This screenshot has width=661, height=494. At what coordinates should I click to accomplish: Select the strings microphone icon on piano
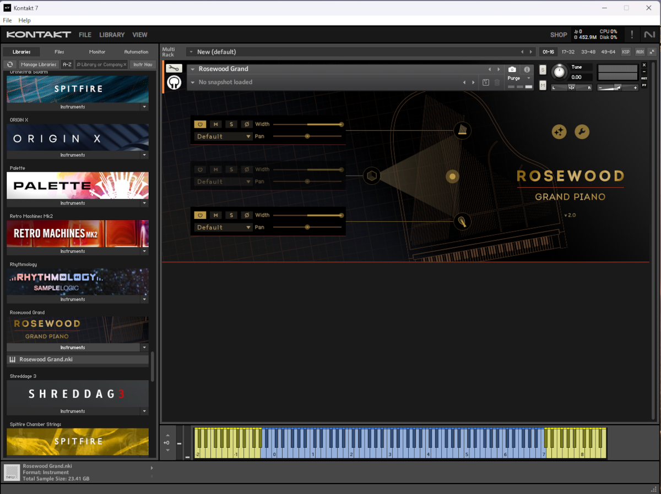click(463, 130)
